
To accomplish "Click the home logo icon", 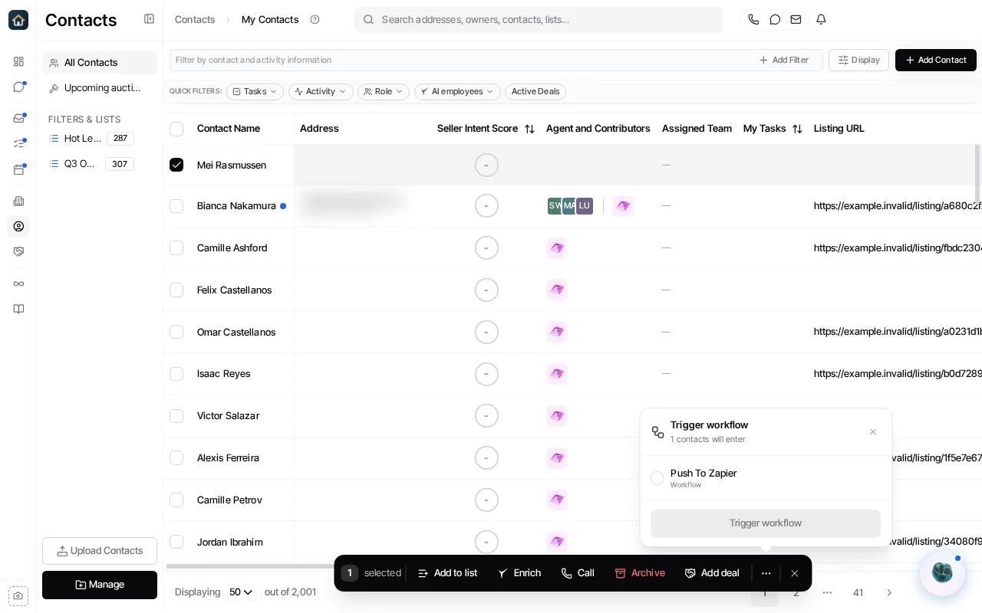I will (x=18, y=20).
